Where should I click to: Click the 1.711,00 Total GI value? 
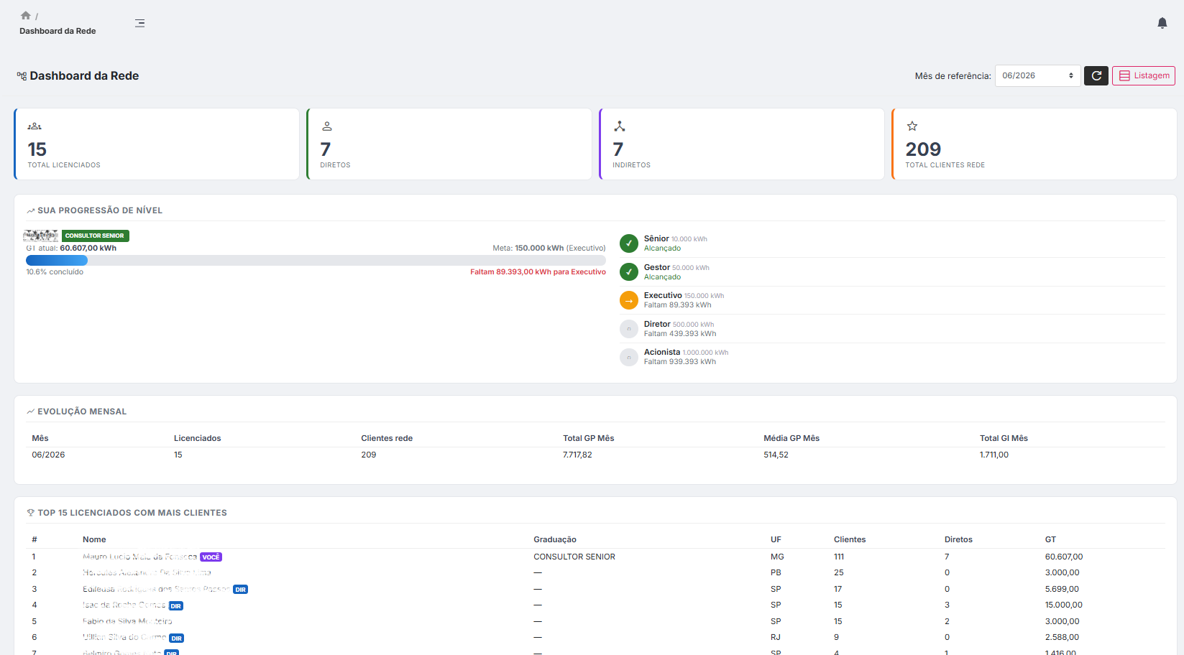click(994, 455)
